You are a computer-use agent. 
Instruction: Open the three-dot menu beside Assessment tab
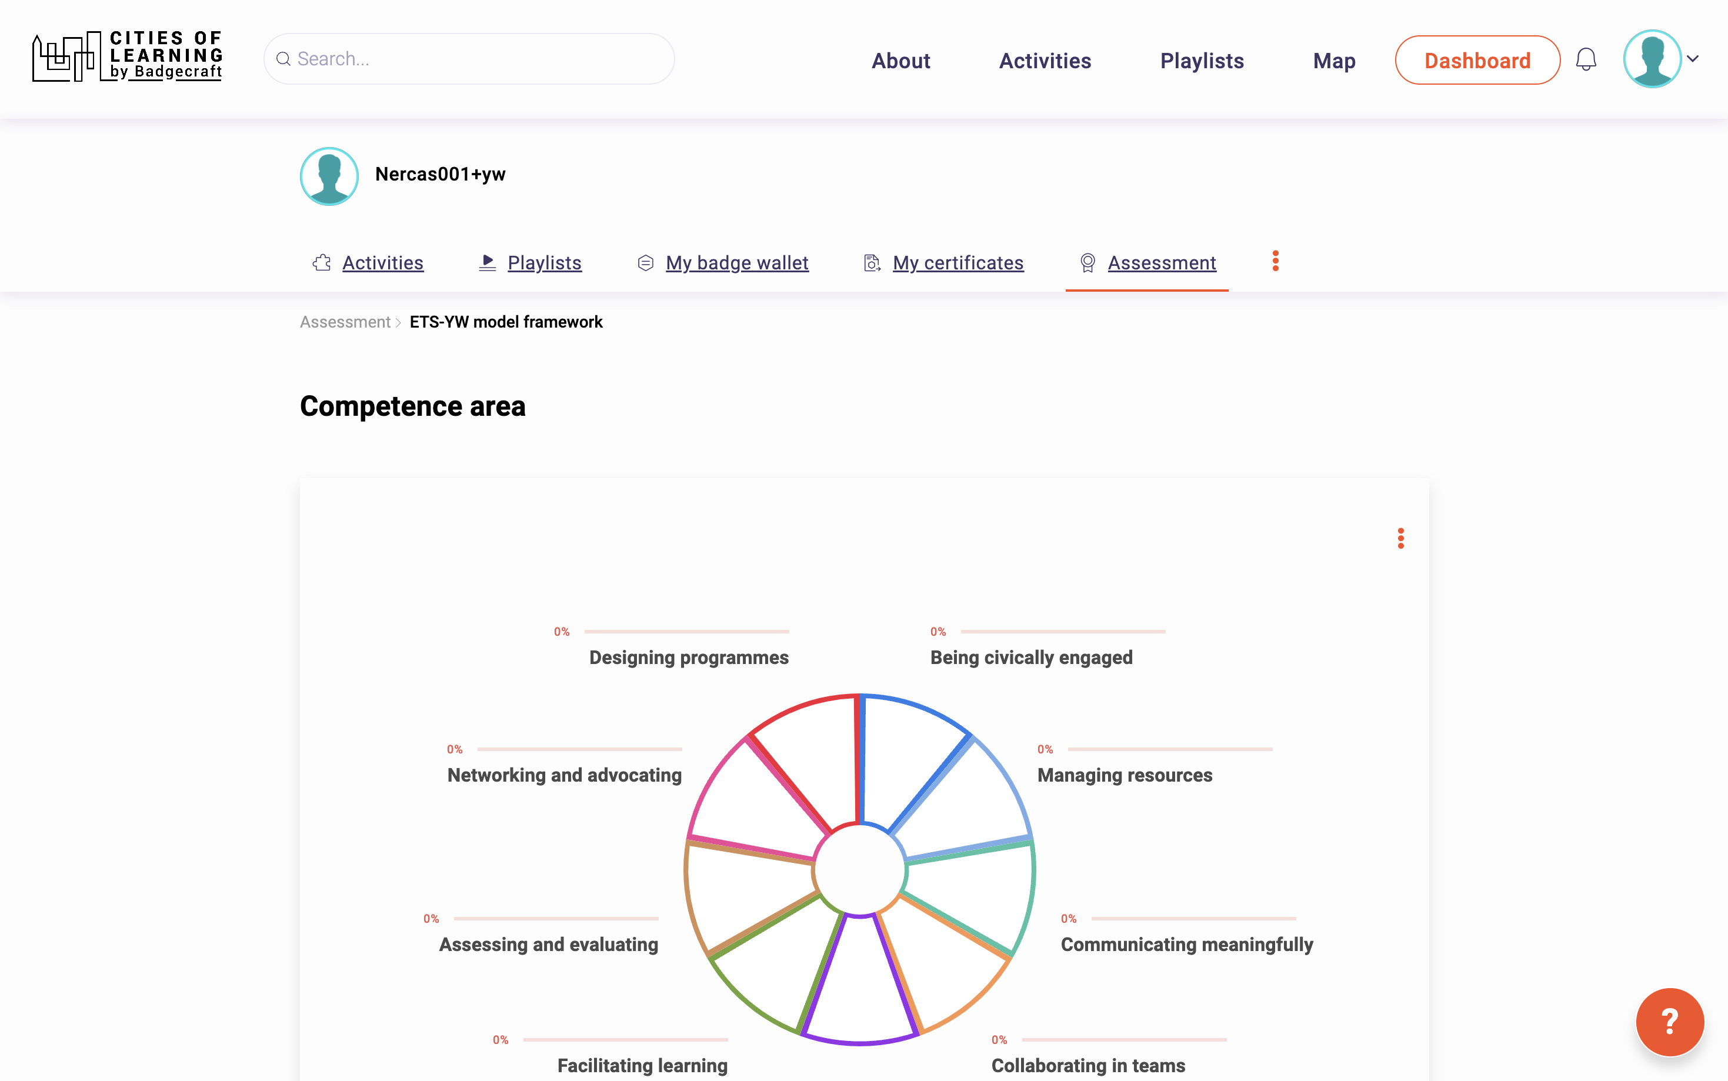pyautogui.click(x=1275, y=261)
